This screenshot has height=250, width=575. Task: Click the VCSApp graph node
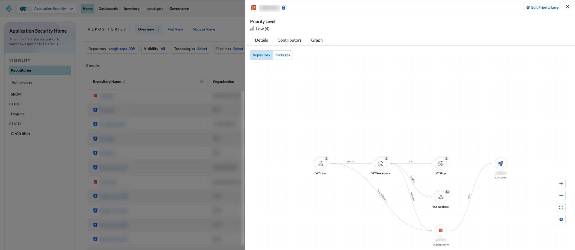point(441,163)
